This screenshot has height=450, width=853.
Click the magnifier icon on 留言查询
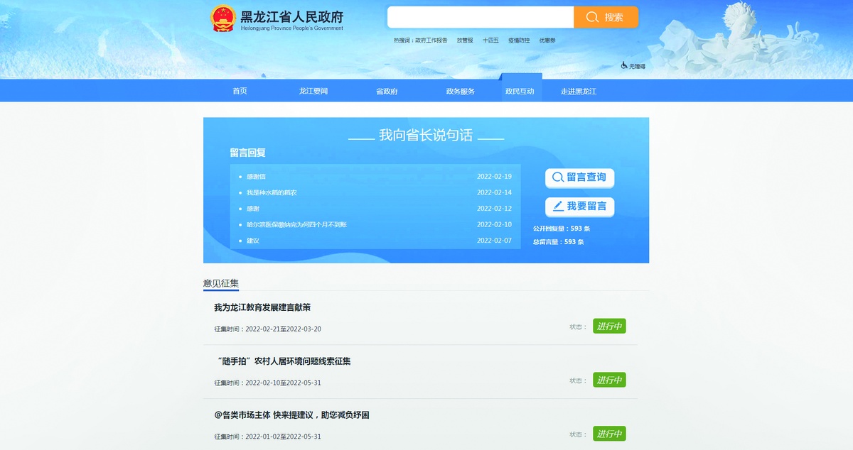[558, 177]
